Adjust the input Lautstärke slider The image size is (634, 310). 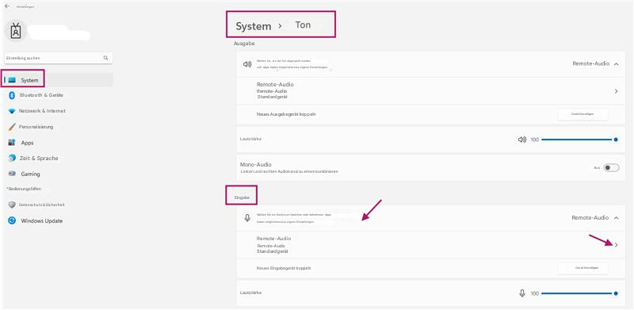[579, 293]
